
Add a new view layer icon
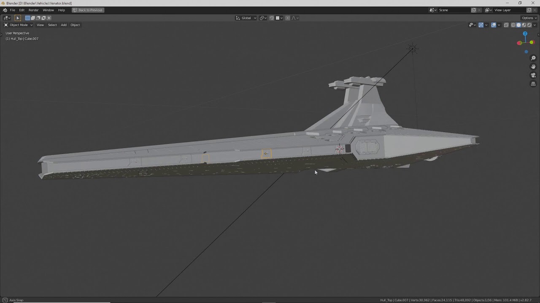pos(529,10)
